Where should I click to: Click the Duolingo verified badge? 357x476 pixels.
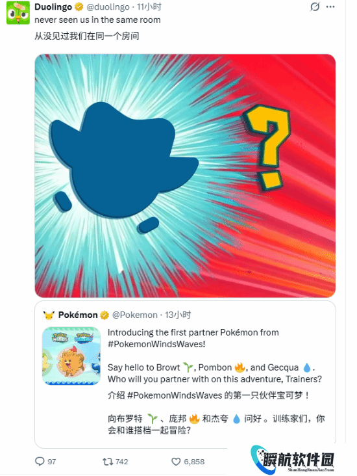coord(79,7)
